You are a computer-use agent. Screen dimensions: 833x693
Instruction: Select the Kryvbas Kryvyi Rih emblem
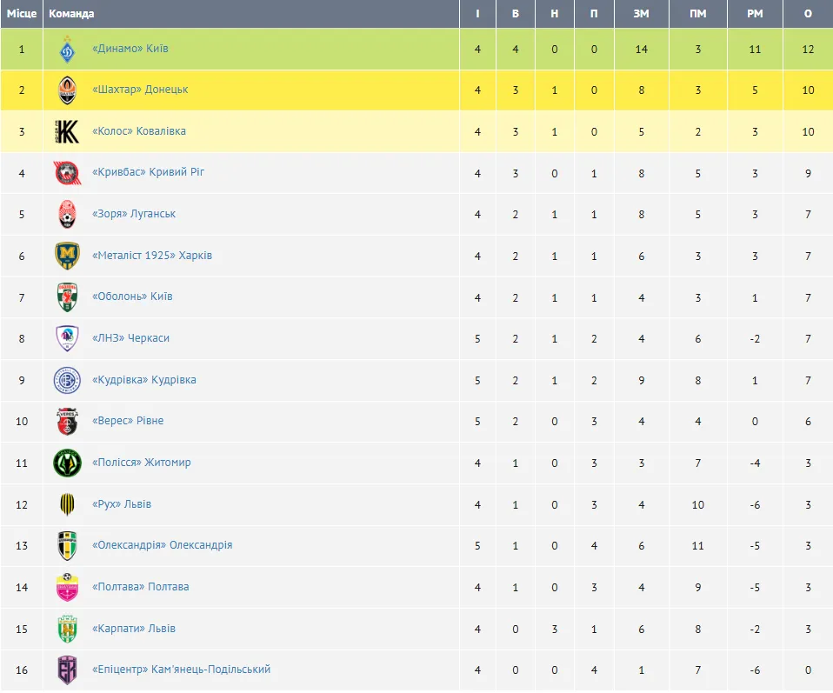(67, 173)
